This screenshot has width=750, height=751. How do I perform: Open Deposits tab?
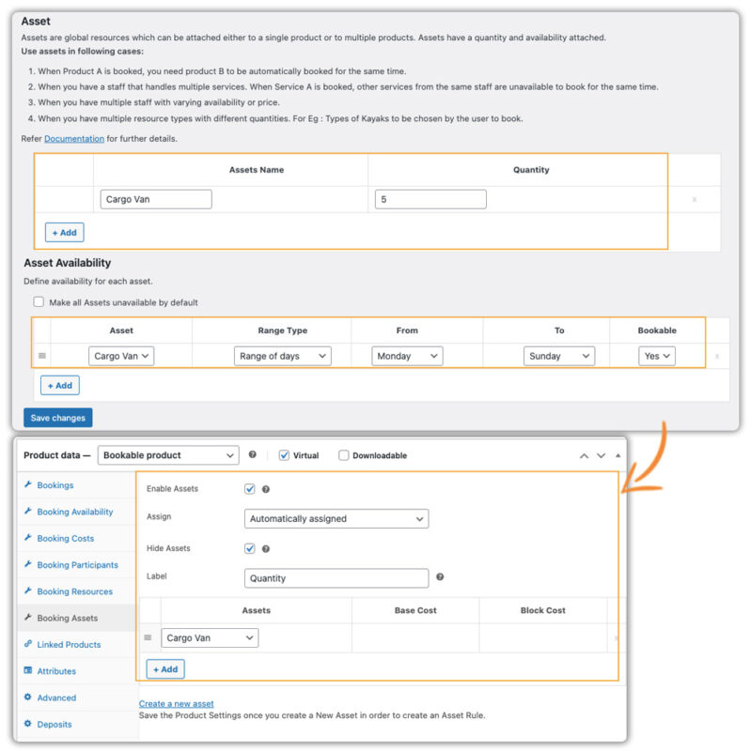[x=55, y=724]
